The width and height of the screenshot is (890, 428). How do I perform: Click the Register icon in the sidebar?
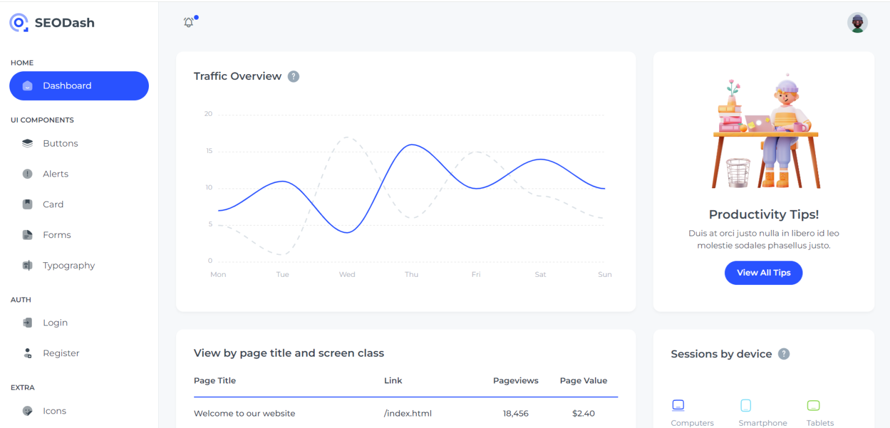coord(27,353)
